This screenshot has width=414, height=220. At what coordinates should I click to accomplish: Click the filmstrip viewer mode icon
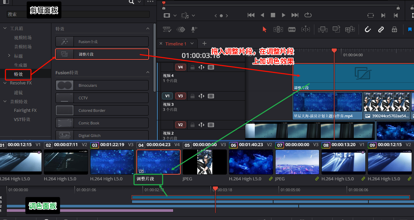[x=167, y=16]
